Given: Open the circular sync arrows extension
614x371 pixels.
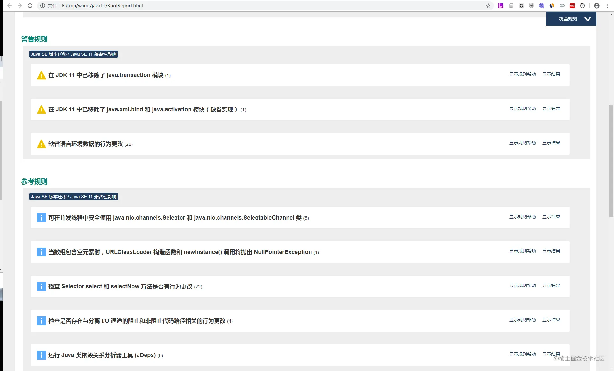Looking at the screenshot, I should tap(582, 6).
